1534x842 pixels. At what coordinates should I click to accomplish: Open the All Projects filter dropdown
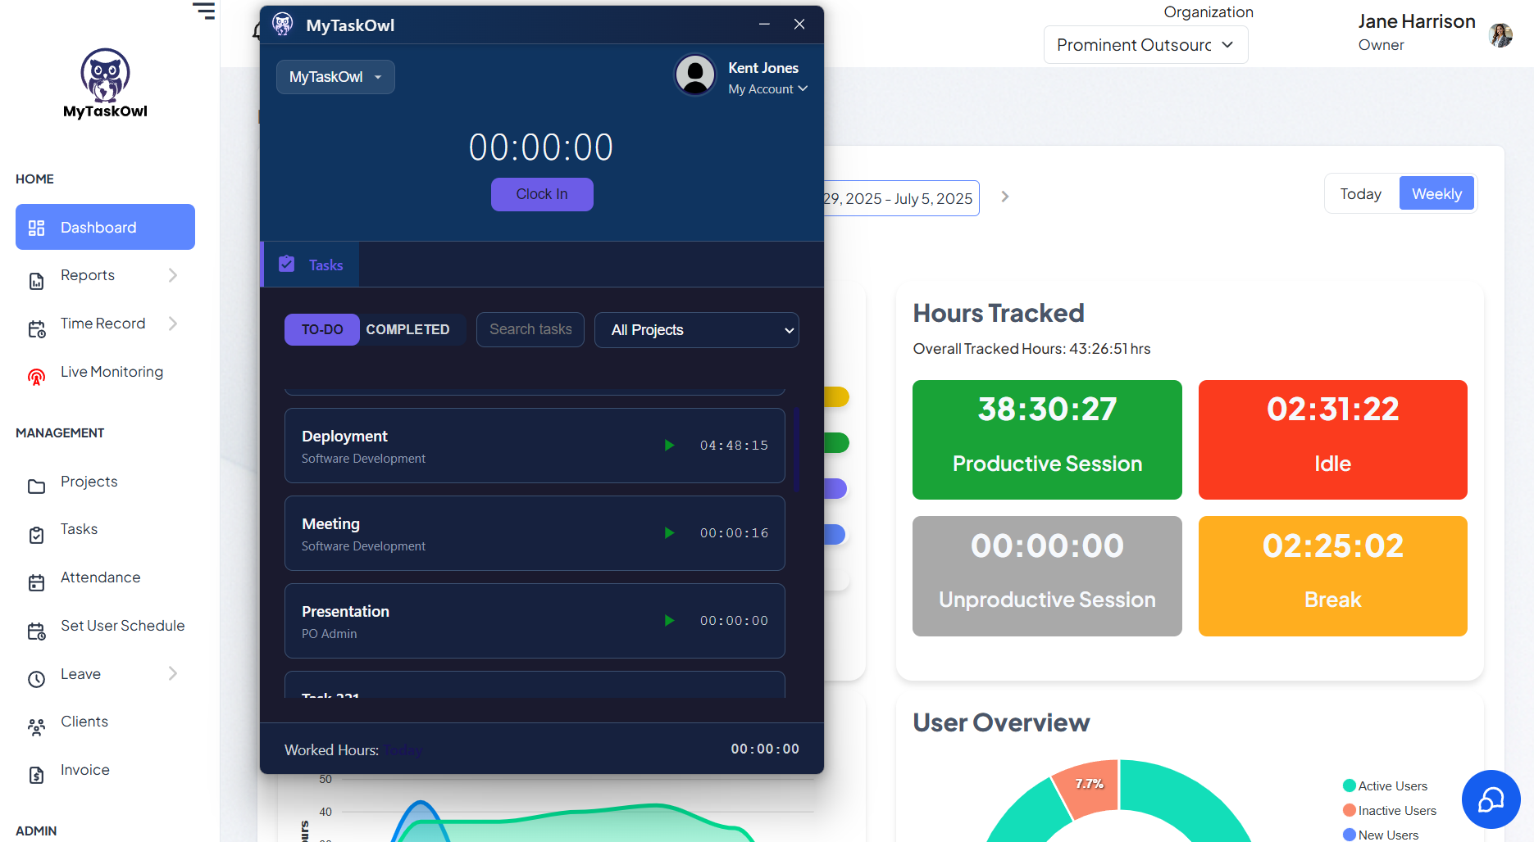click(x=697, y=330)
